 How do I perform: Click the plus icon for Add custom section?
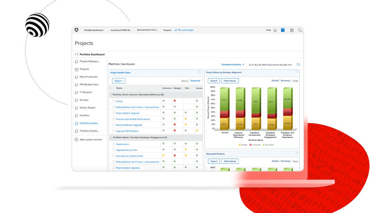point(76,140)
